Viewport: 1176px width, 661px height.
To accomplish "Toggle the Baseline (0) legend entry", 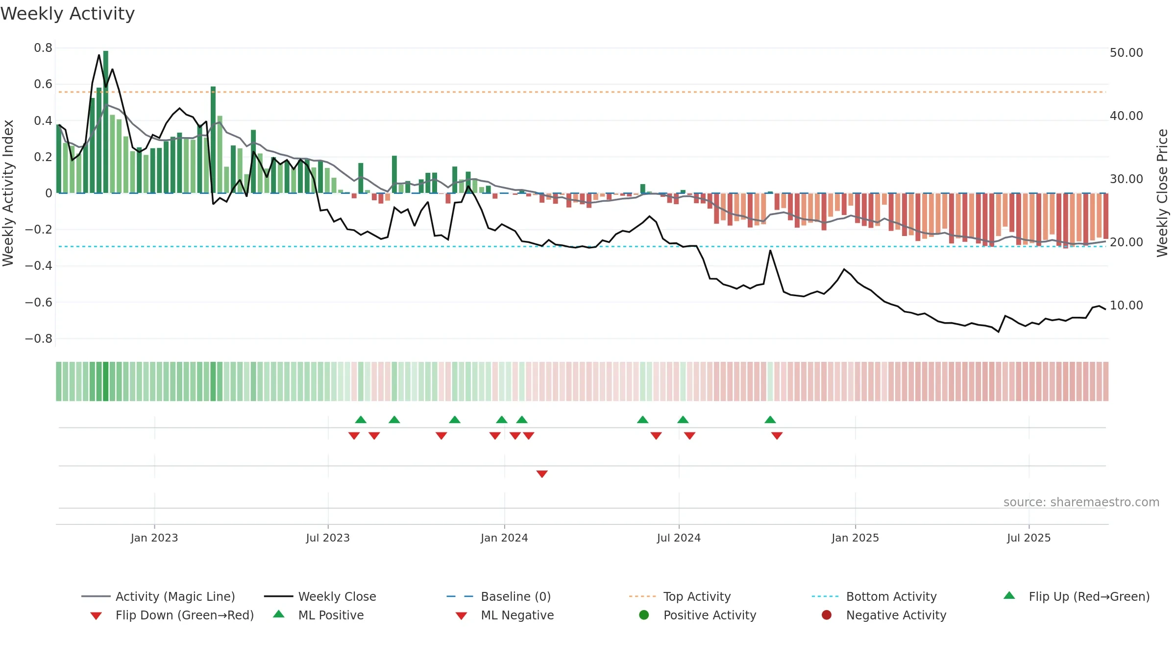I will click(x=499, y=596).
